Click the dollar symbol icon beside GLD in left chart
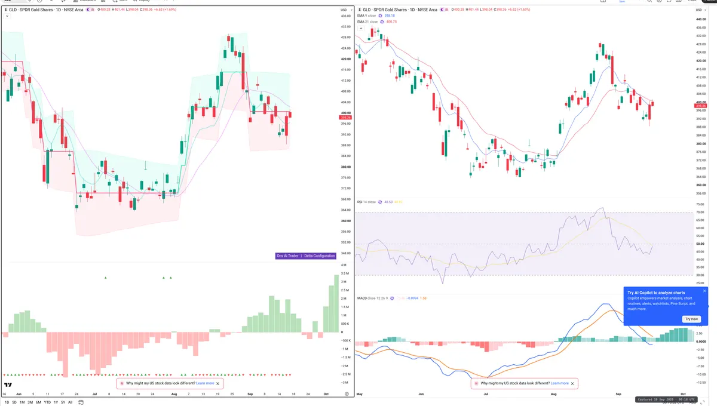The height and width of the screenshot is (406, 717). click(5, 10)
